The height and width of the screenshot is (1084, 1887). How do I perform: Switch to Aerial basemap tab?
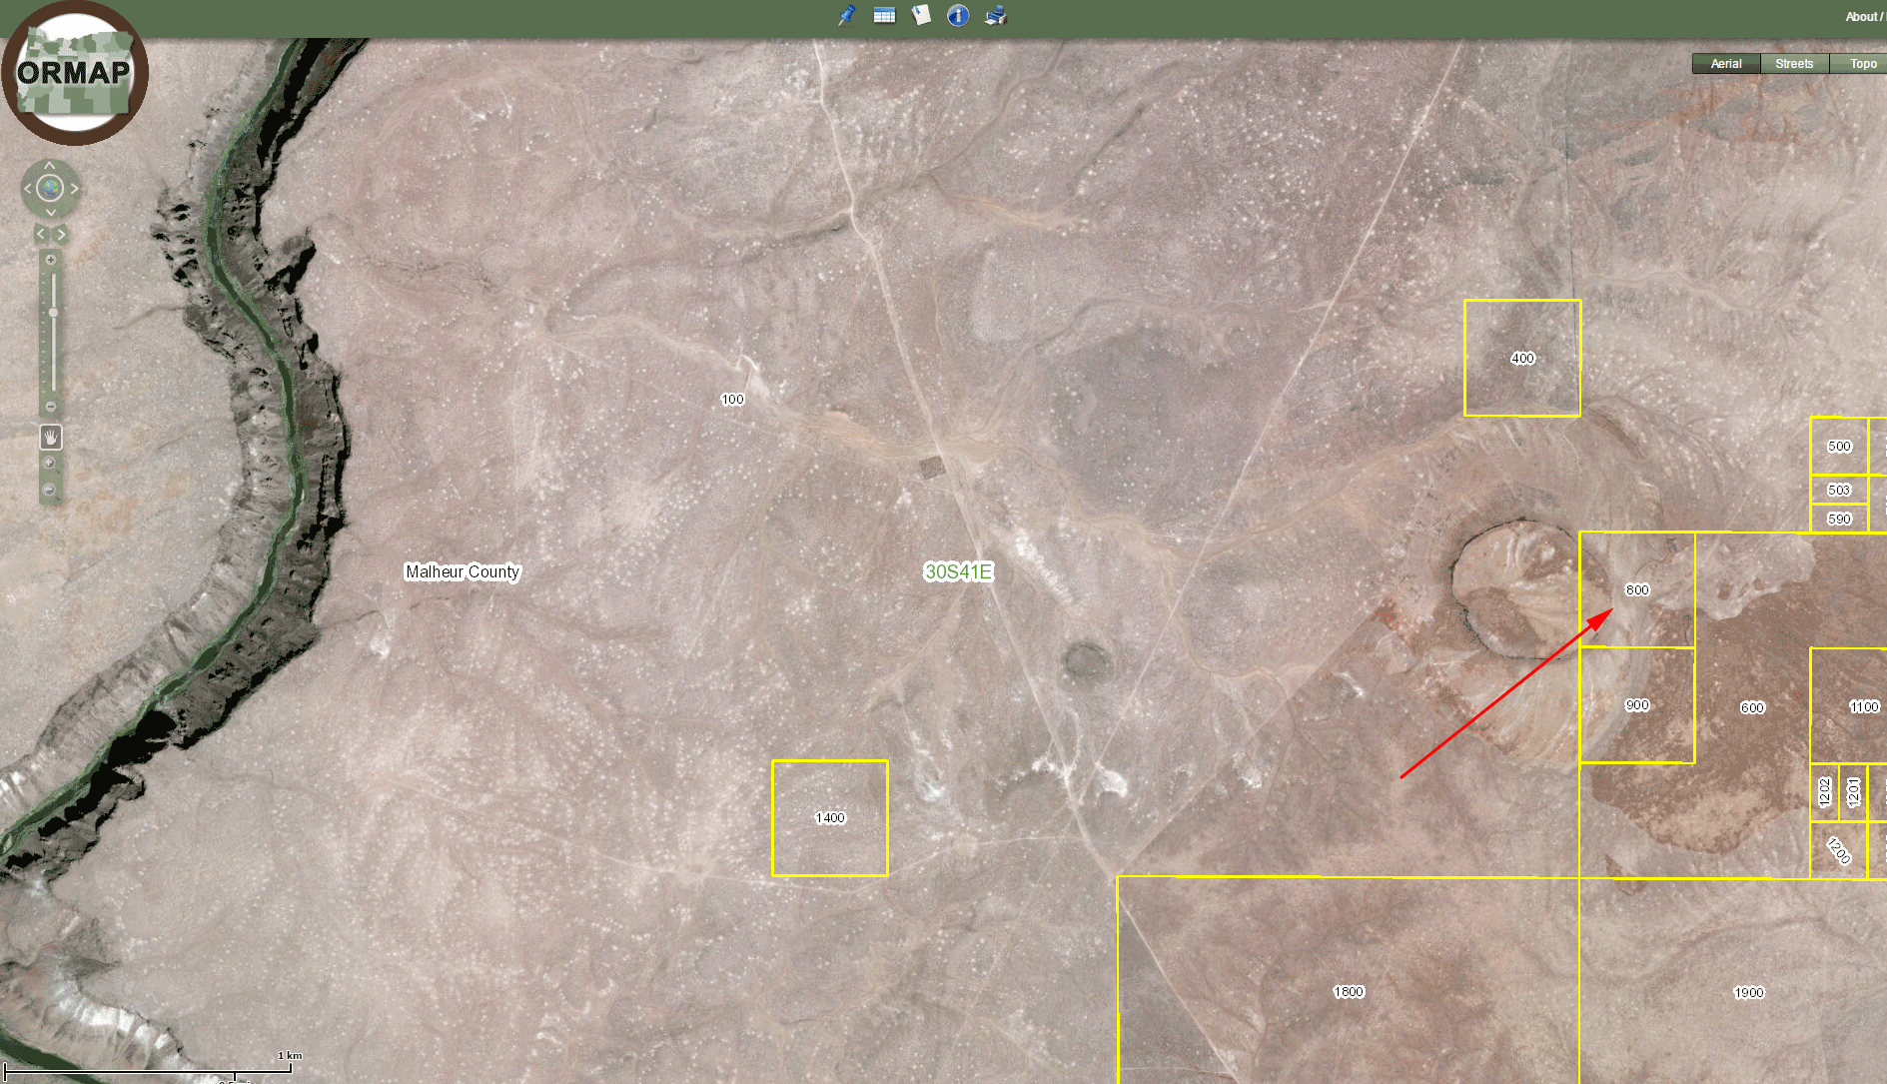point(1725,64)
